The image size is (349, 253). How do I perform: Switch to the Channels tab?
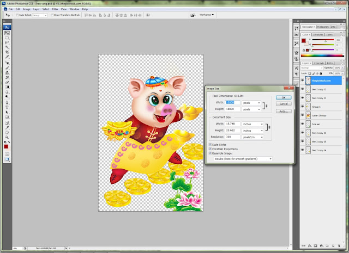[x=319, y=63]
